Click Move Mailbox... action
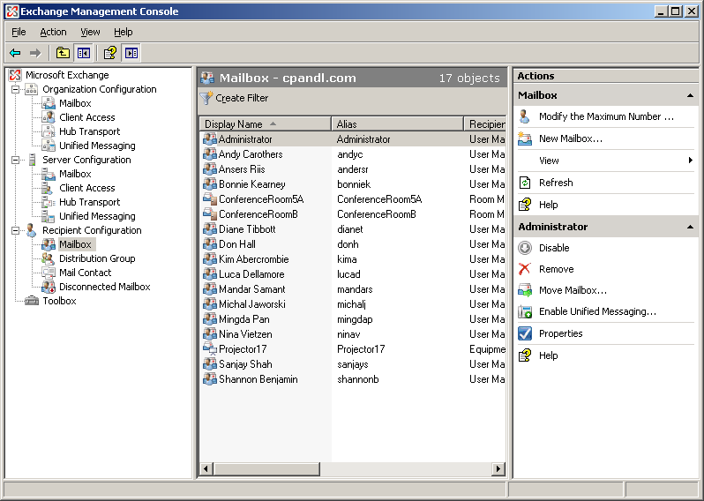704x501 pixels. point(573,290)
